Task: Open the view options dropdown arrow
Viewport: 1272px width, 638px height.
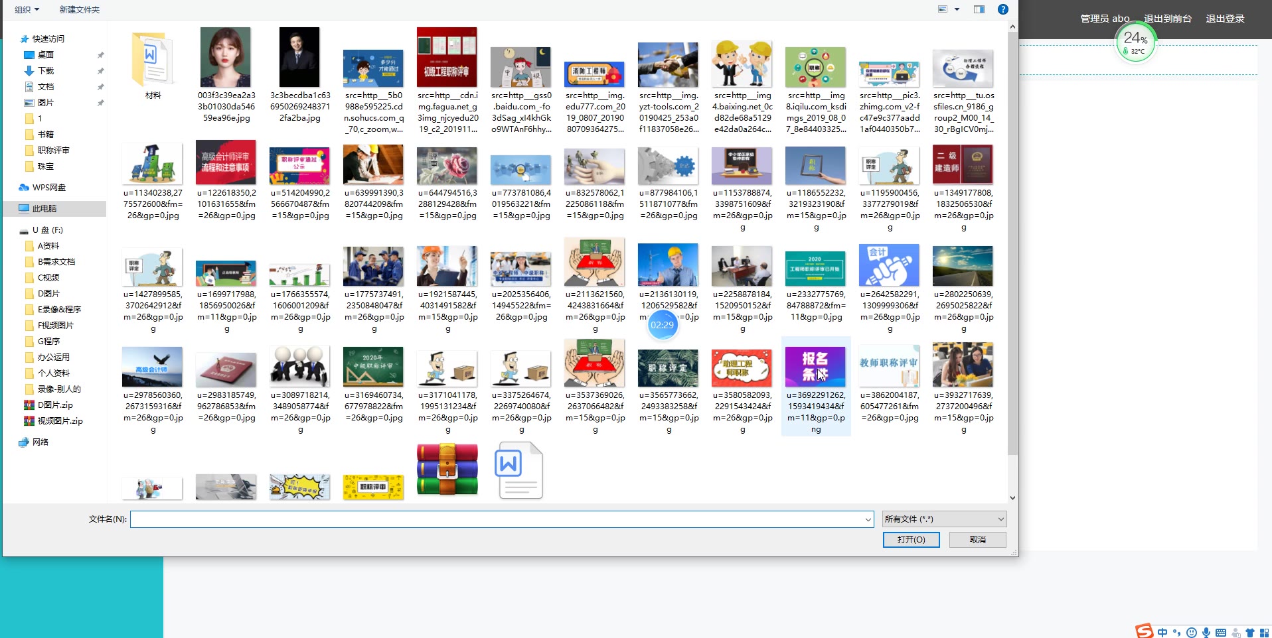Action: [x=957, y=9]
